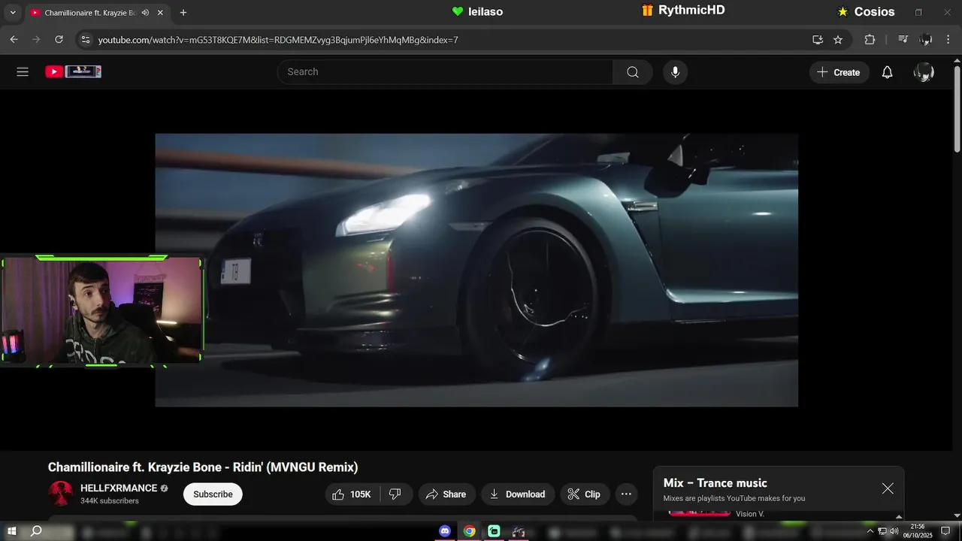Open the YouTube account avatar menu

pos(924,72)
